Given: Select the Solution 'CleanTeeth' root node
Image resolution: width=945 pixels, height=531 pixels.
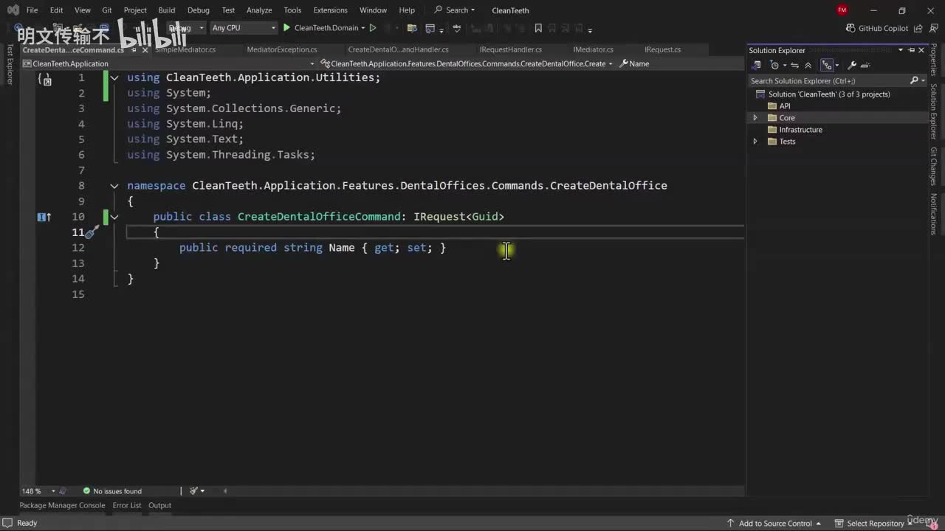Looking at the screenshot, I should 829,94.
